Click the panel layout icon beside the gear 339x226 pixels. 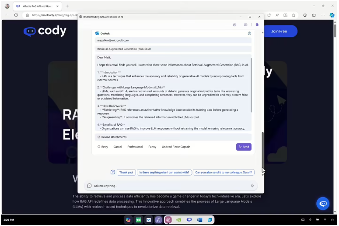point(245,25)
